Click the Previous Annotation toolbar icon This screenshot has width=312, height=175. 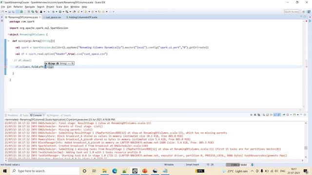(93, 12)
